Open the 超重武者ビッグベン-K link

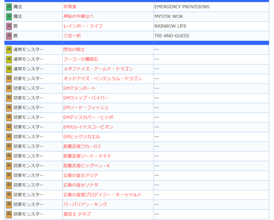coord(87,166)
